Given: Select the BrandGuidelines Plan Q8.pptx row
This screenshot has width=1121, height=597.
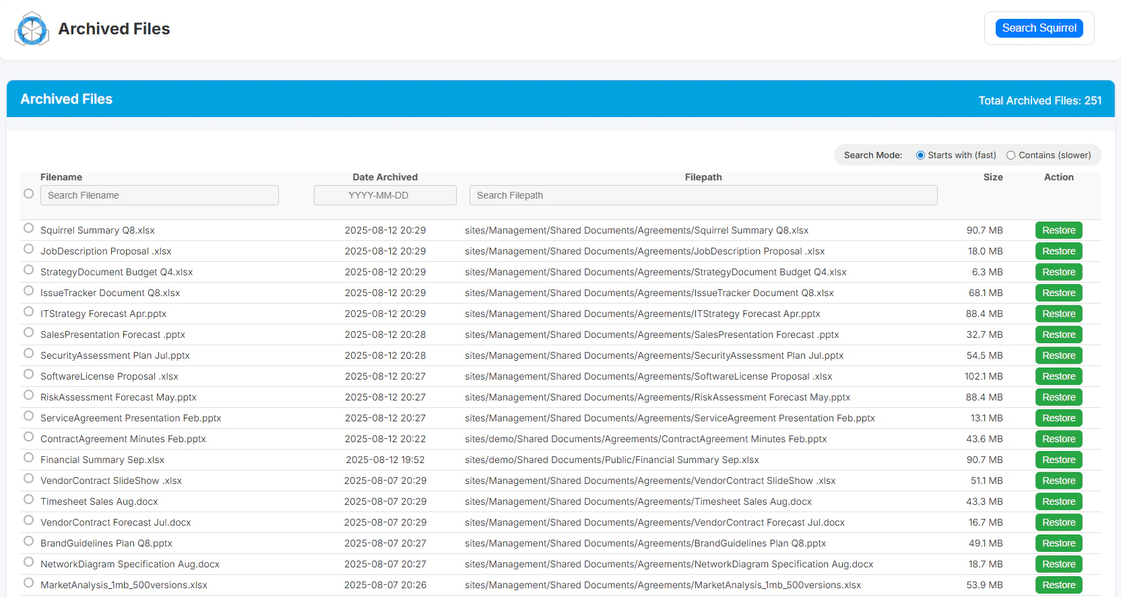Looking at the screenshot, I should pos(28,541).
